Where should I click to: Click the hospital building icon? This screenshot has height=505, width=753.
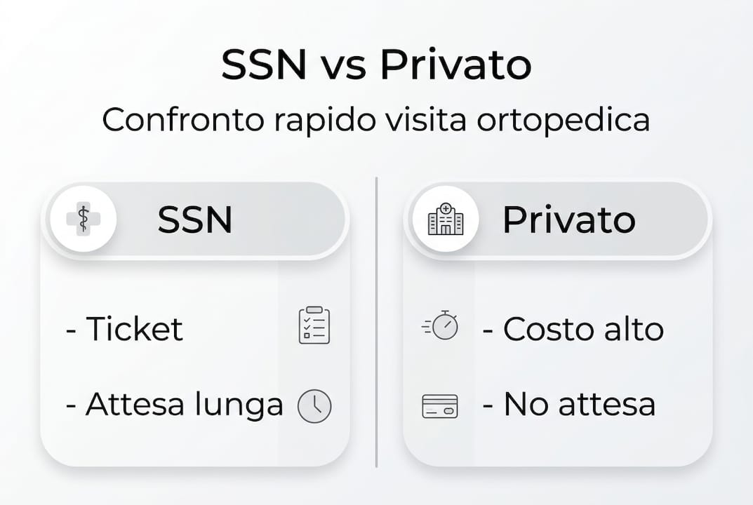point(446,219)
